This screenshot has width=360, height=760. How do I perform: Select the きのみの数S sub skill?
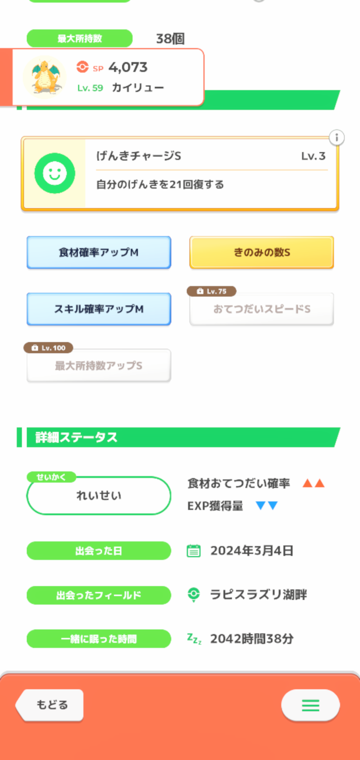click(x=262, y=252)
